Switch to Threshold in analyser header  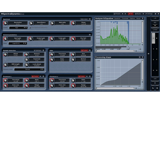tap(125, 18)
